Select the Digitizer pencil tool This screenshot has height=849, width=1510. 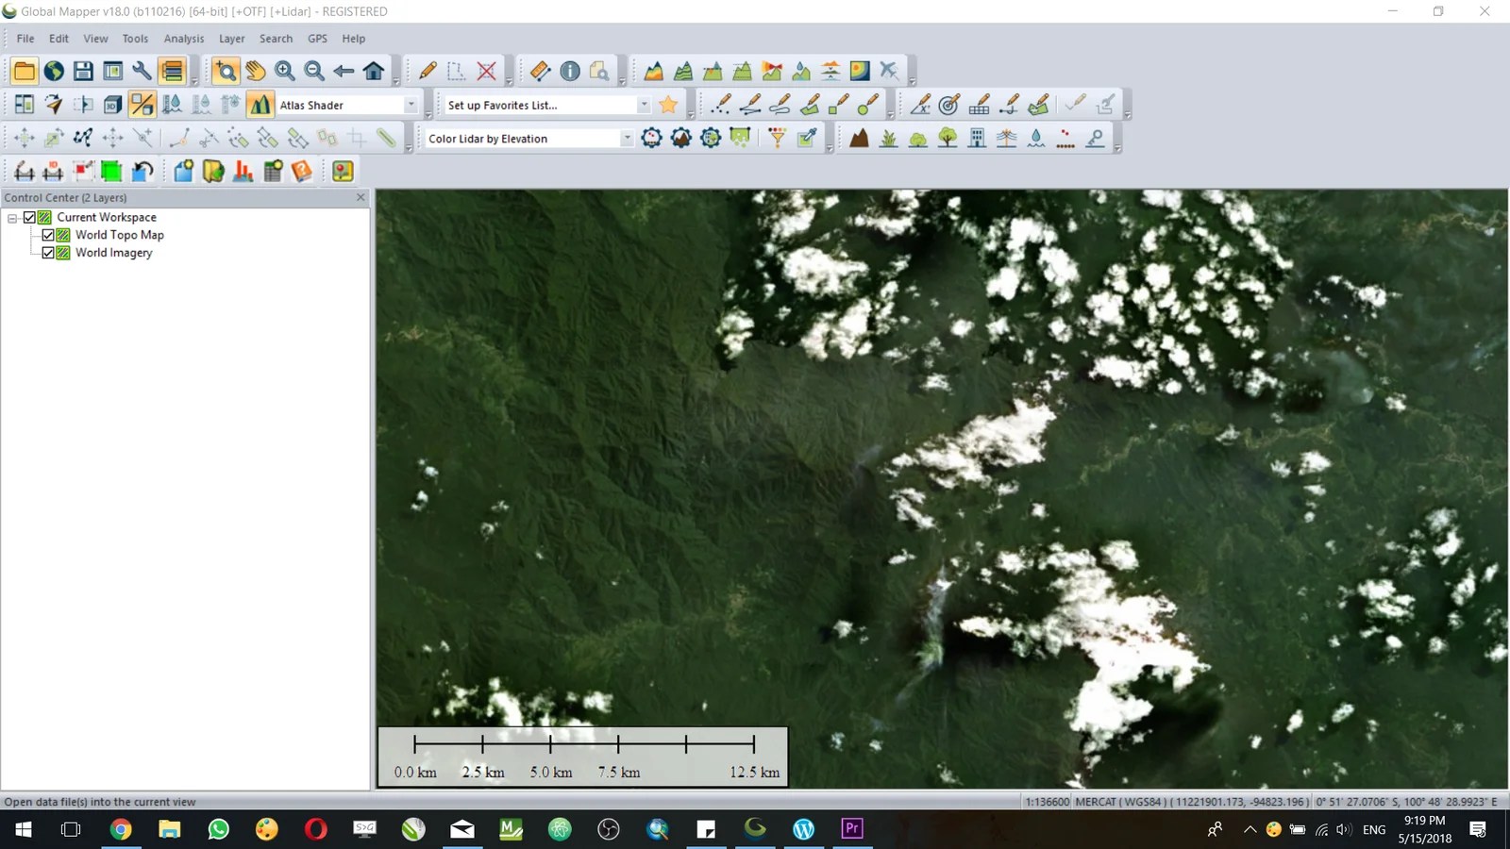(425, 70)
